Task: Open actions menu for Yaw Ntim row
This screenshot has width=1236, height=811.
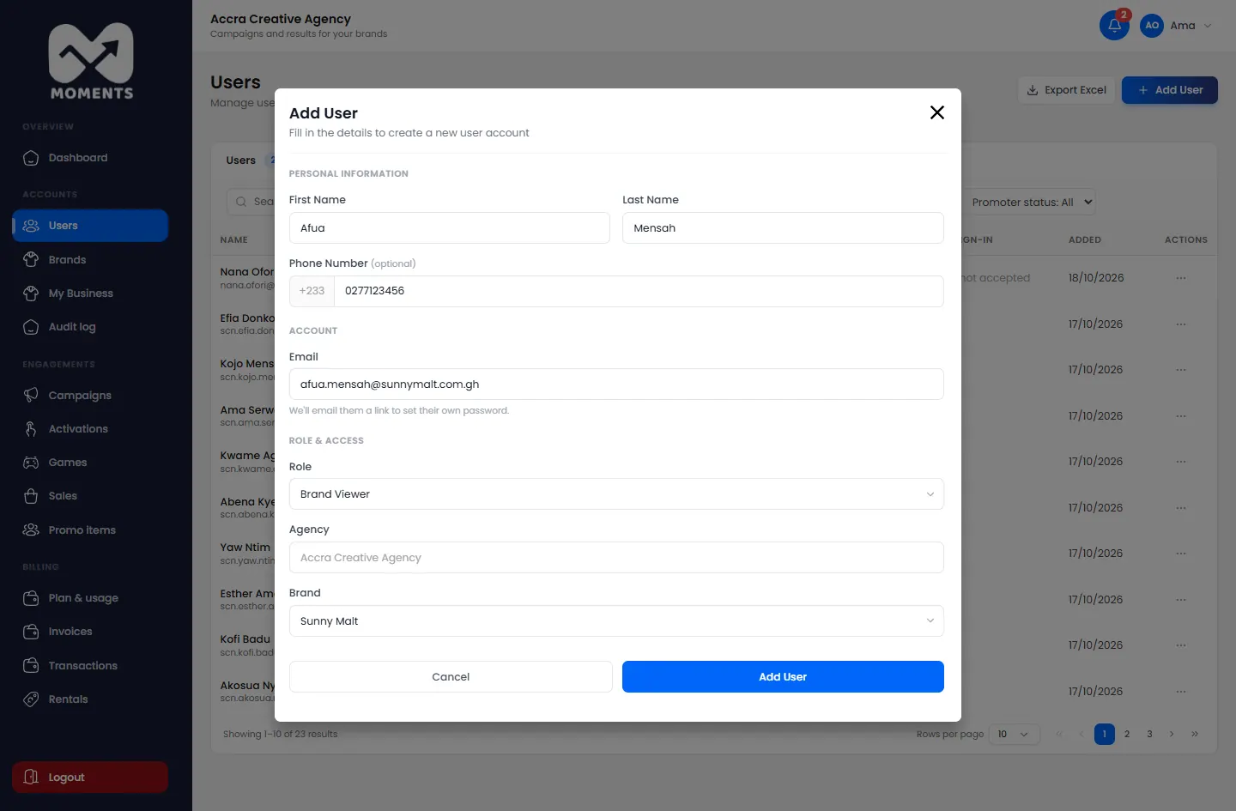Action: (1181, 554)
